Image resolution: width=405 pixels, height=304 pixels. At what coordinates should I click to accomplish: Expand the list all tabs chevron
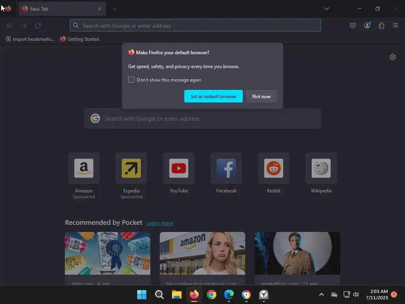point(326,9)
